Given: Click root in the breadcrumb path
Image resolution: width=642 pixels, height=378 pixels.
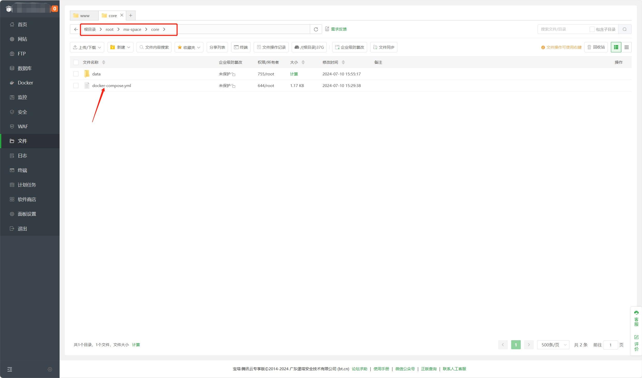Looking at the screenshot, I should [x=110, y=30].
